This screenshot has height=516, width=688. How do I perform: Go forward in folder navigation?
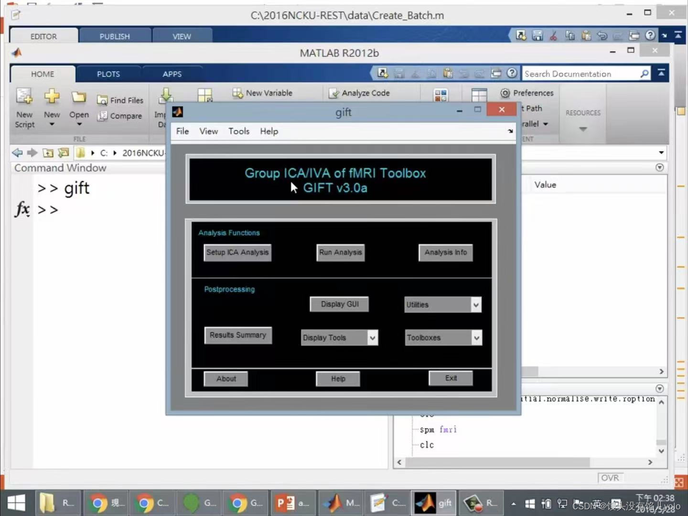coord(32,153)
